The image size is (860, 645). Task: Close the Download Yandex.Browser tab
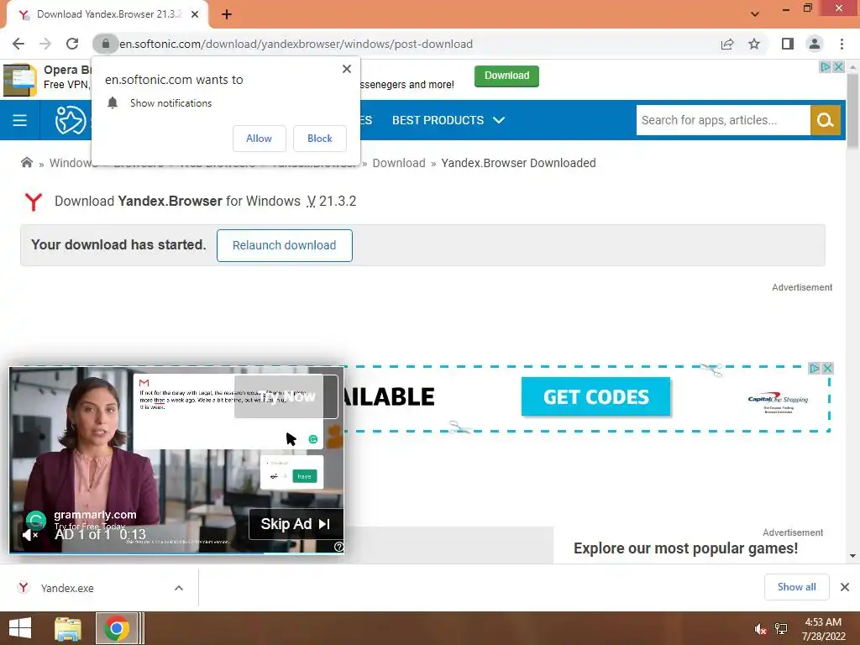click(195, 15)
